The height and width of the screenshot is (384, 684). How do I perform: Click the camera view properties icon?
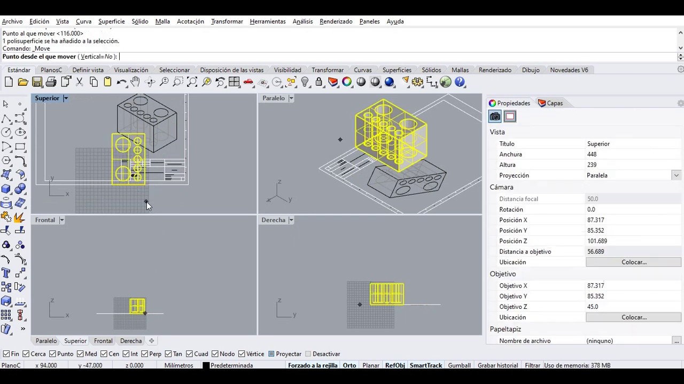coord(495,117)
